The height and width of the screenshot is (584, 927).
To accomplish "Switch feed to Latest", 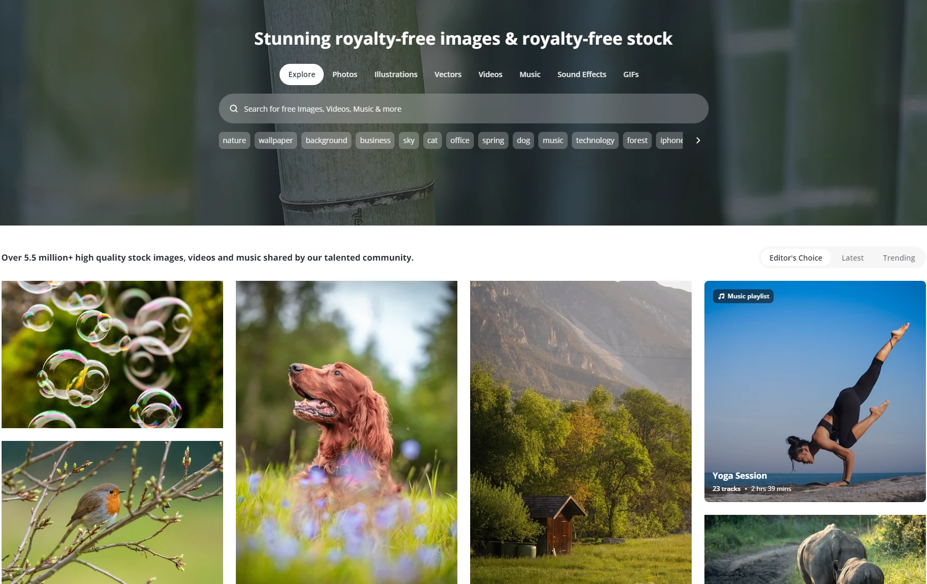I will [x=852, y=258].
